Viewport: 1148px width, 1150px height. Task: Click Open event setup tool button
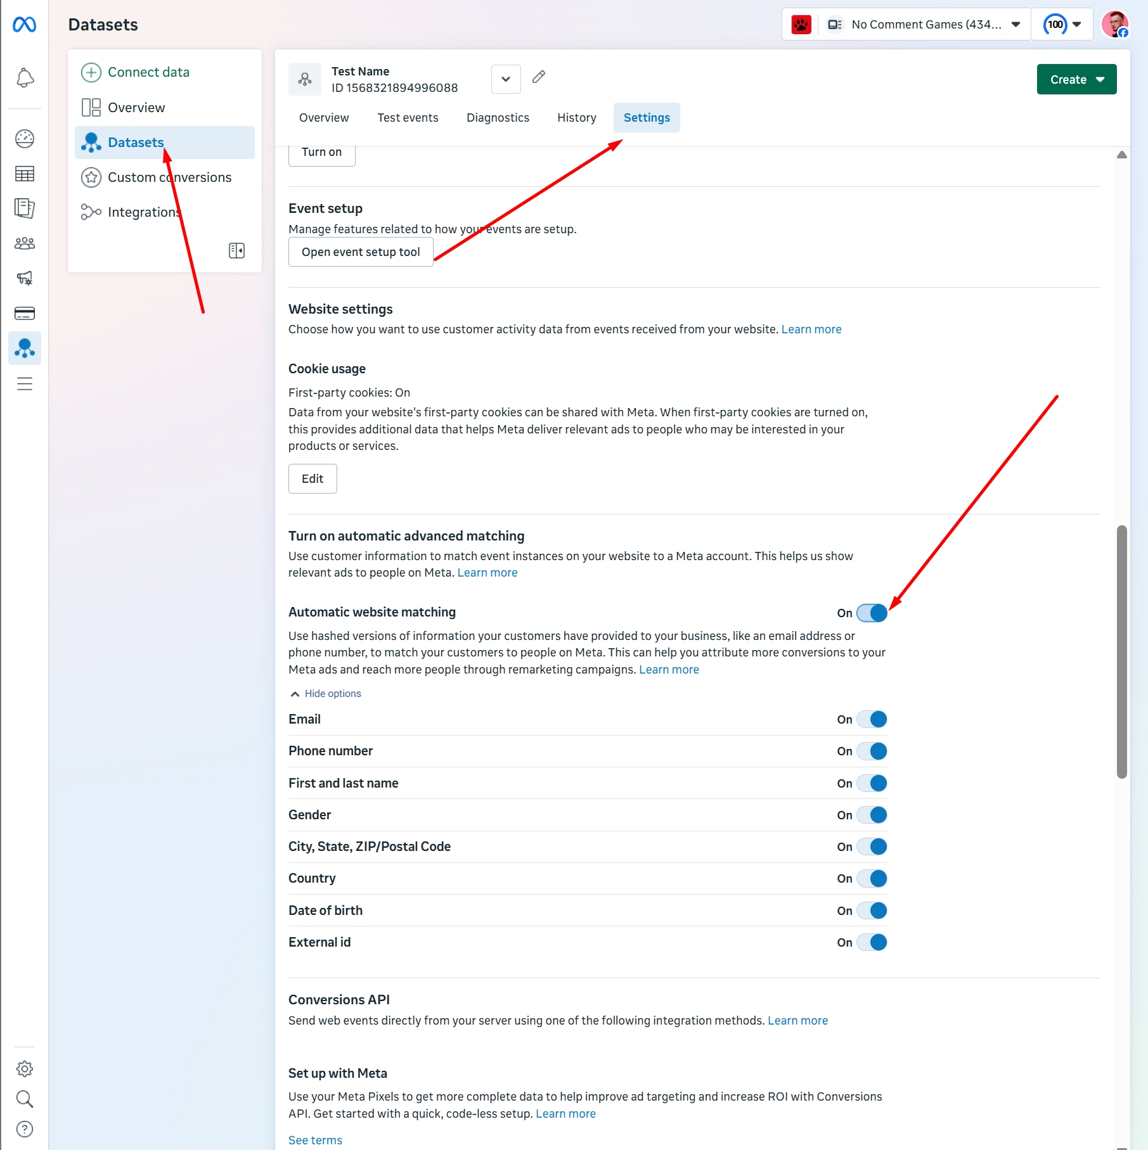(361, 252)
